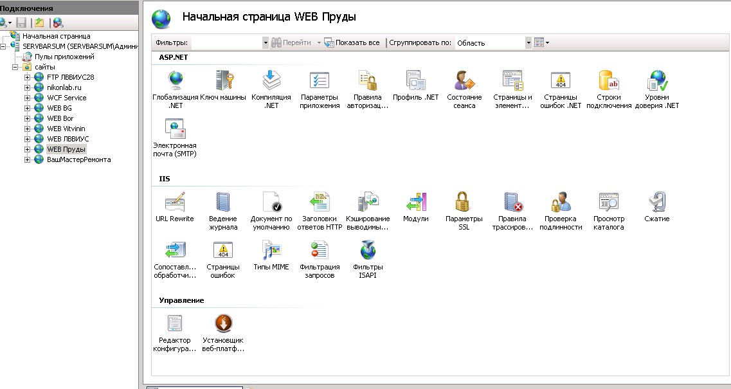
Task: Select Пулы приложений in the tree
Action: point(64,57)
